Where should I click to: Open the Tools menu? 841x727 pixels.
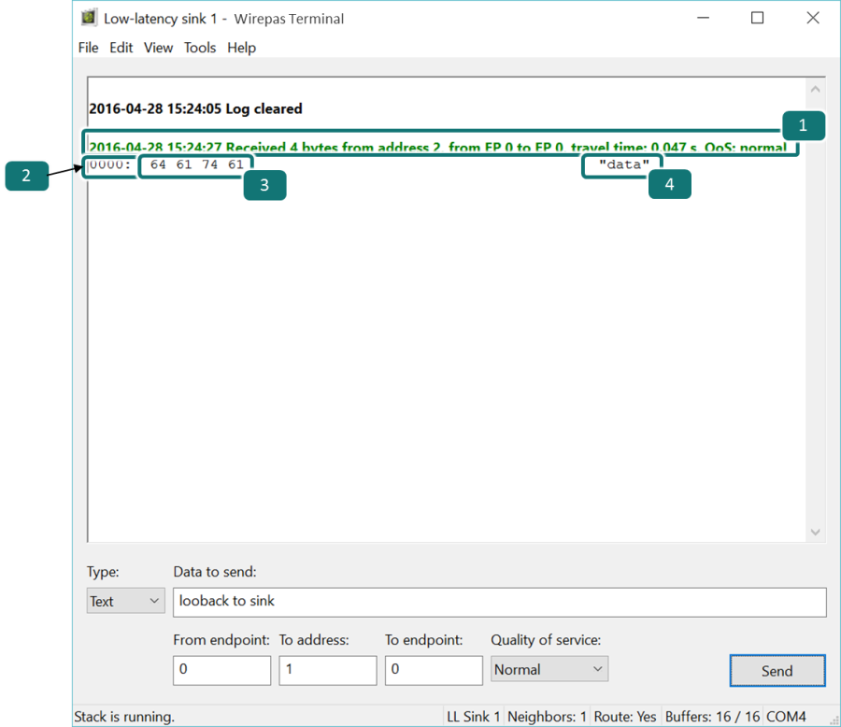(x=199, y=48)
